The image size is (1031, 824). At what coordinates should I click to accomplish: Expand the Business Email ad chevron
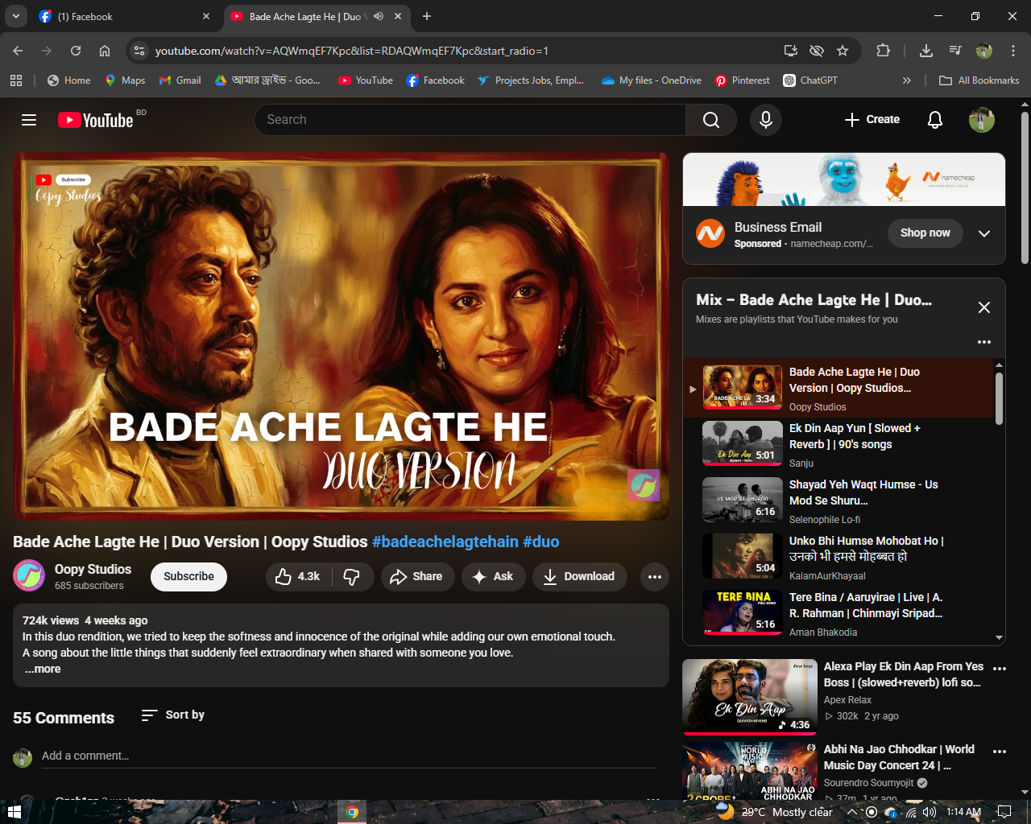point(983,233)
